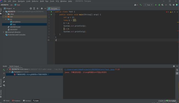Open the Problems tool window tab
Screen dimensions: 179x103
click(x=16, y=101)
